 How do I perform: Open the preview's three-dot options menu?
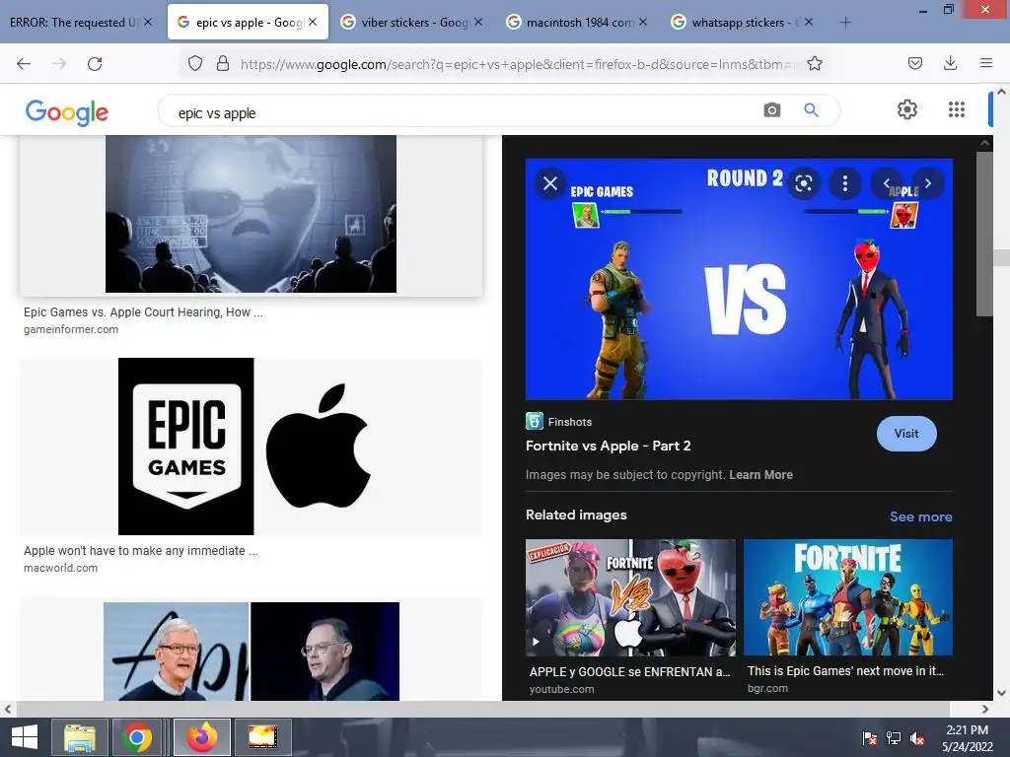pyautogui.click(x=845, y=183)
